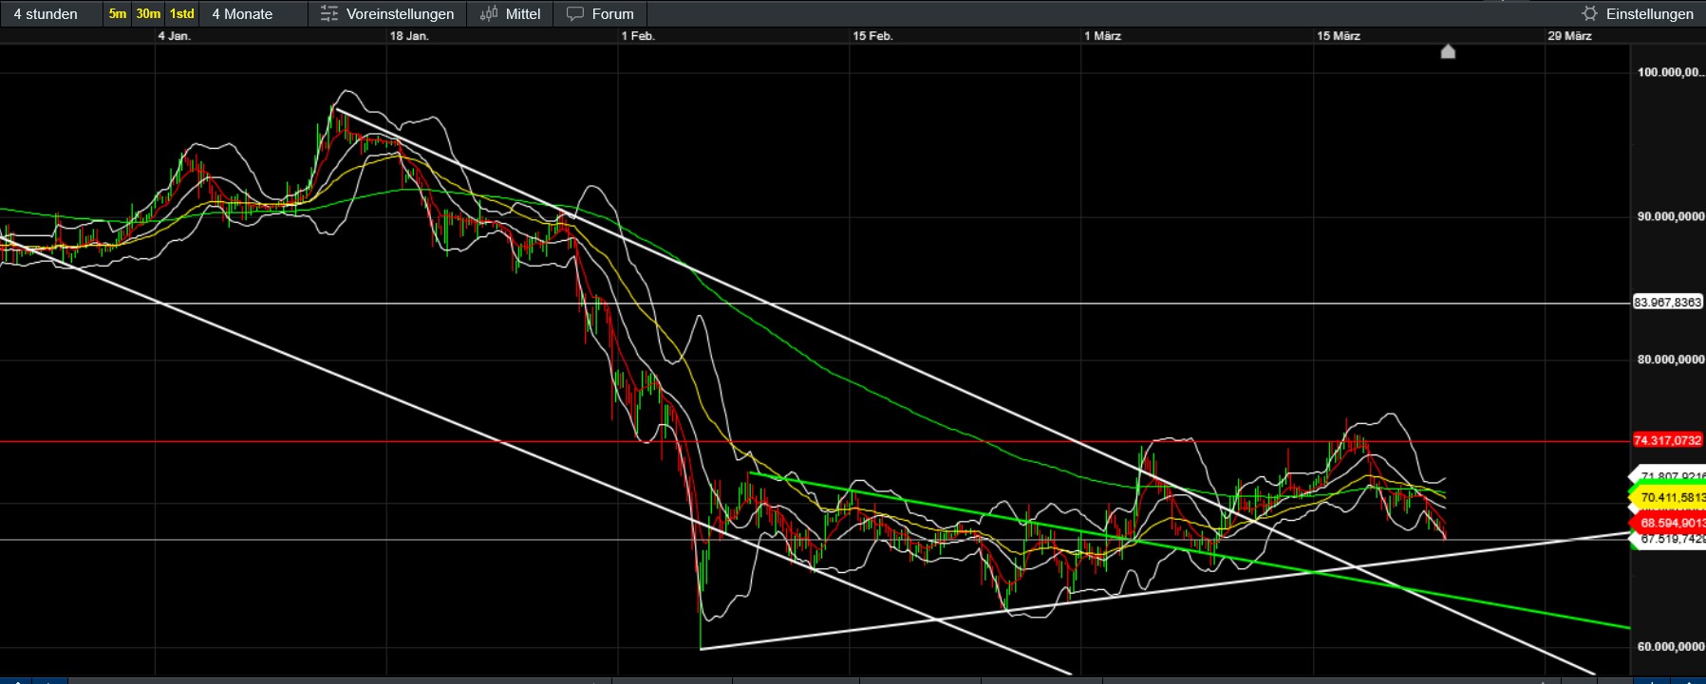Select the white 83.967,8363 price label
This screenshot has height=684, width=1706.
[1668, 303]
